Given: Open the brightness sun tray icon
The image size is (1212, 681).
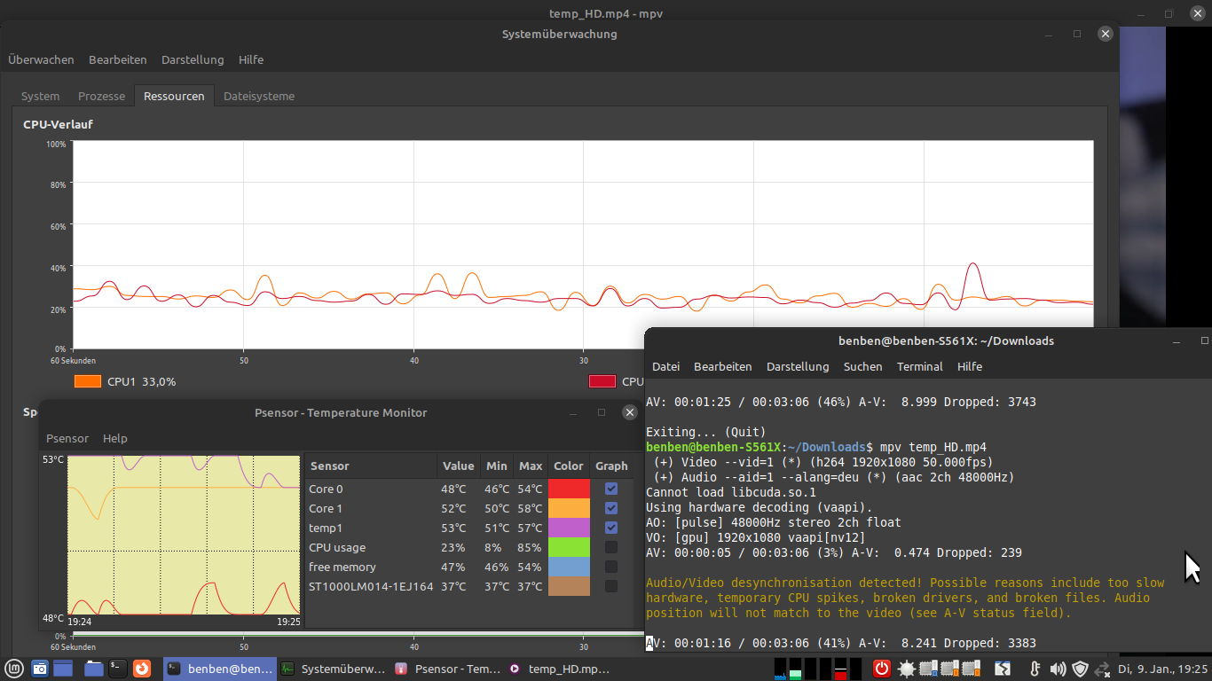Looking at the screenshot, I should point(907,669).
